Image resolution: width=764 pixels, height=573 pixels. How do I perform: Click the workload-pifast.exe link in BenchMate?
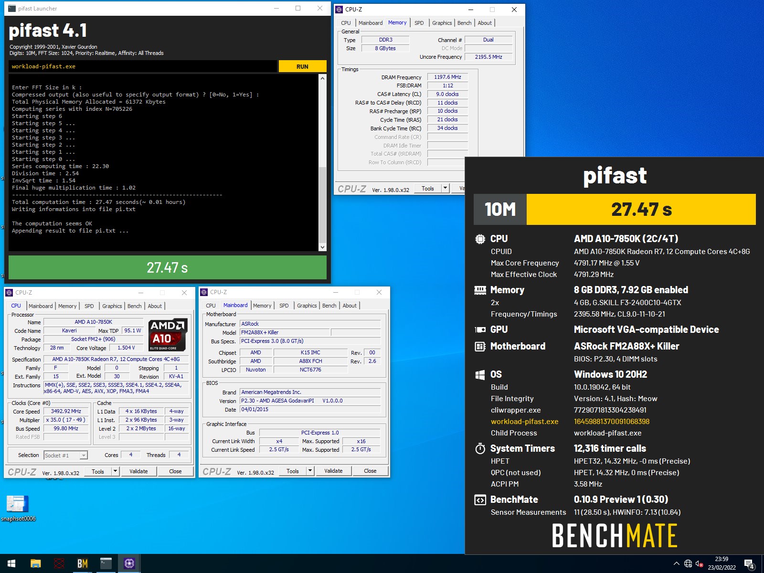coord(524,422)
